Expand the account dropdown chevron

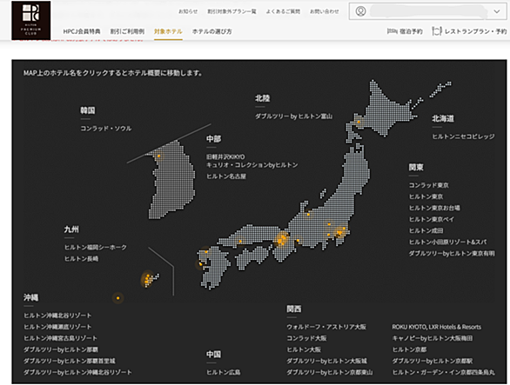pos(497,11)
